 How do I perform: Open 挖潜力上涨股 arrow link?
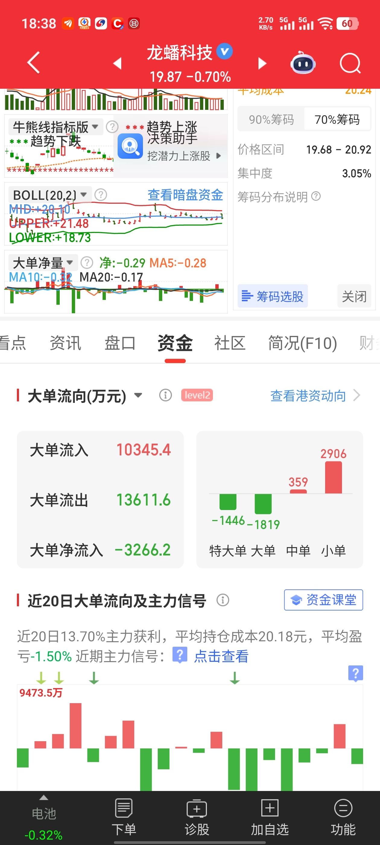coord(218,156)
